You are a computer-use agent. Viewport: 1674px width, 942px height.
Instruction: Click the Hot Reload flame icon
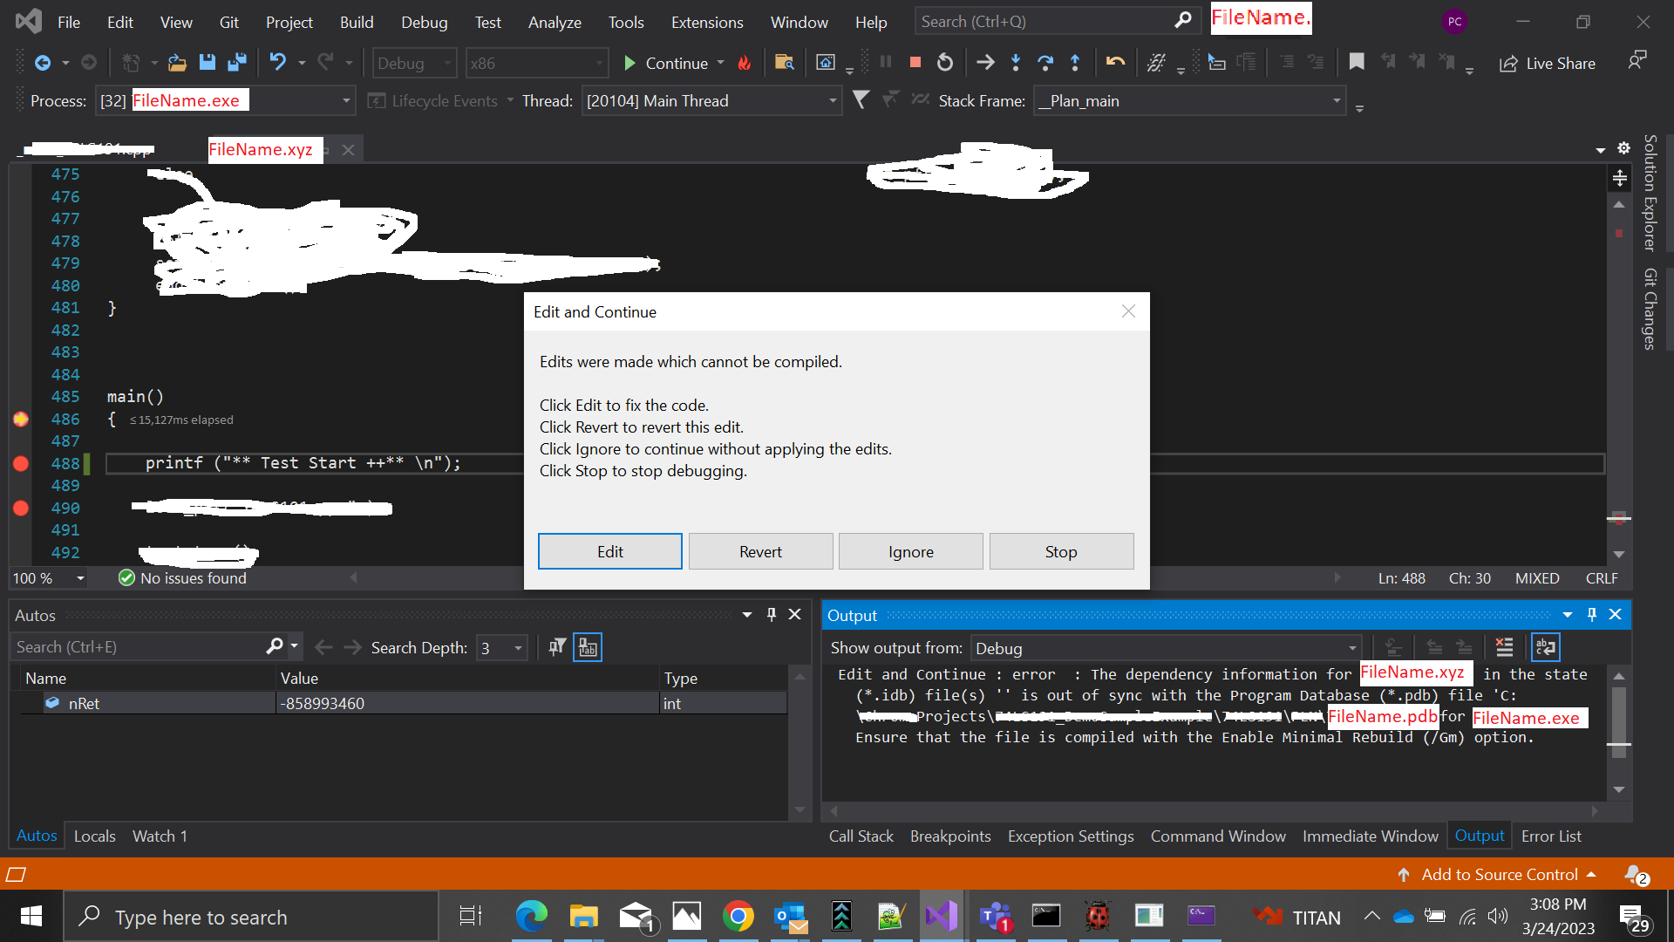pos(744,63)
